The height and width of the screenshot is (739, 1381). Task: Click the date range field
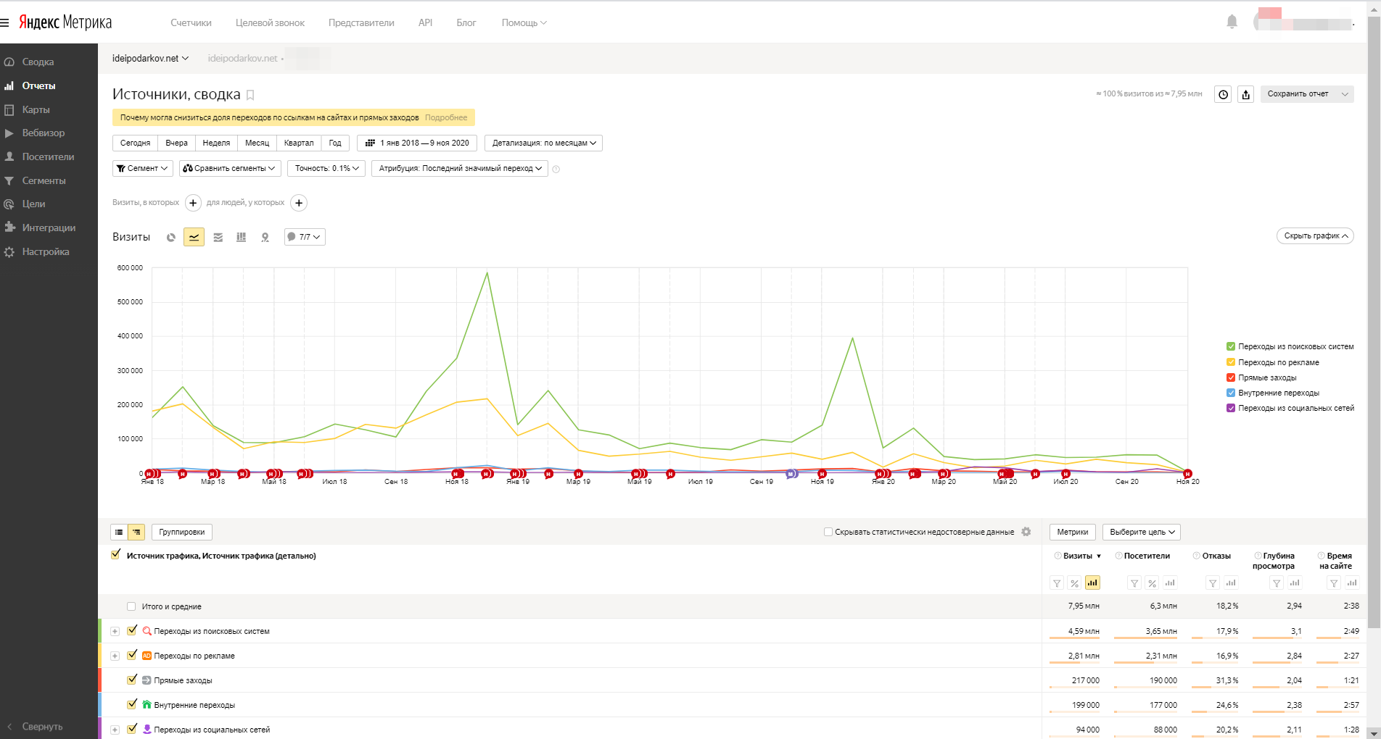(x=417, y=143)
